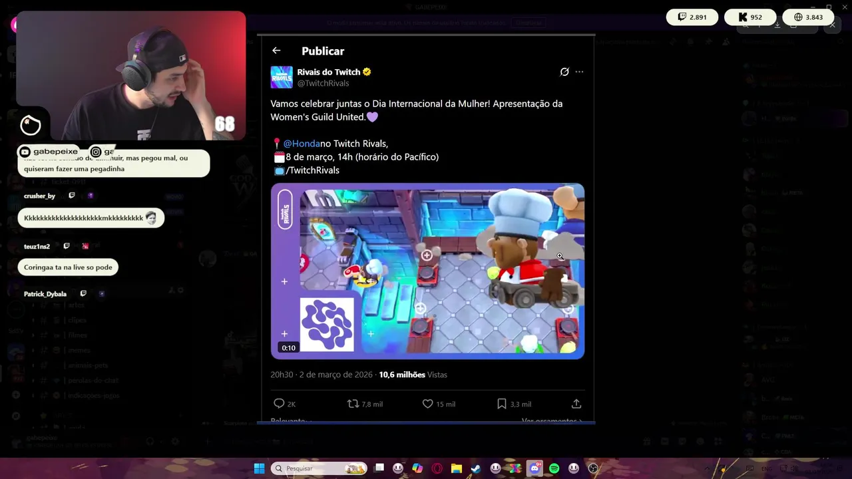This screenshot has width=852, height=479.
Task: Open the @Honda mention link
Action: [302, 144]
